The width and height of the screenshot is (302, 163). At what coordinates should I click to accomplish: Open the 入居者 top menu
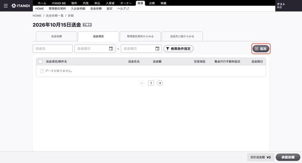coord(110,3)
